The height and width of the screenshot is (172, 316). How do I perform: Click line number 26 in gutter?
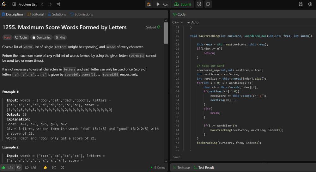point(177,66)
